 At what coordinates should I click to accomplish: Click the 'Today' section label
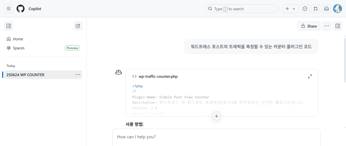11,66
